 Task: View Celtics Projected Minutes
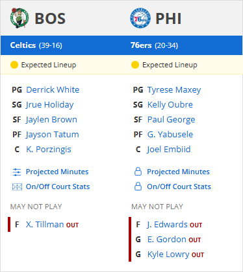pyautogui.click(x=57, y=172)
